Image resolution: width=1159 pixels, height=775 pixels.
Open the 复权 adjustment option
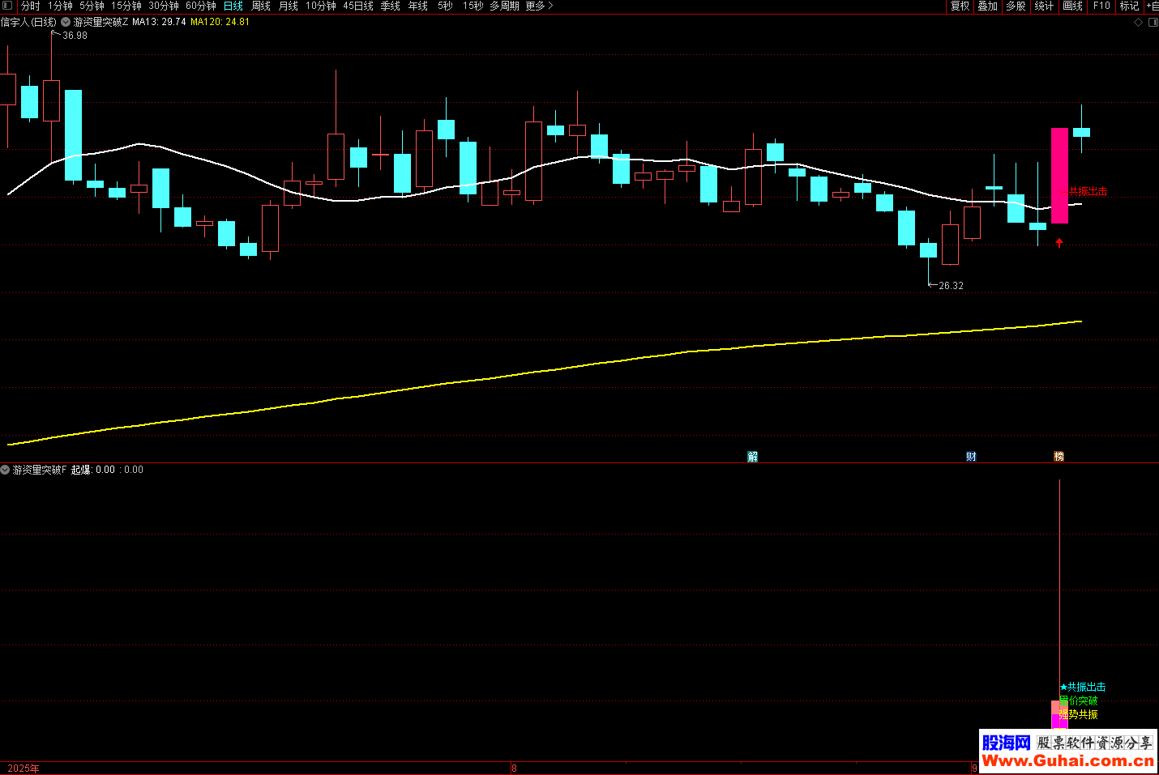[960, 6]
